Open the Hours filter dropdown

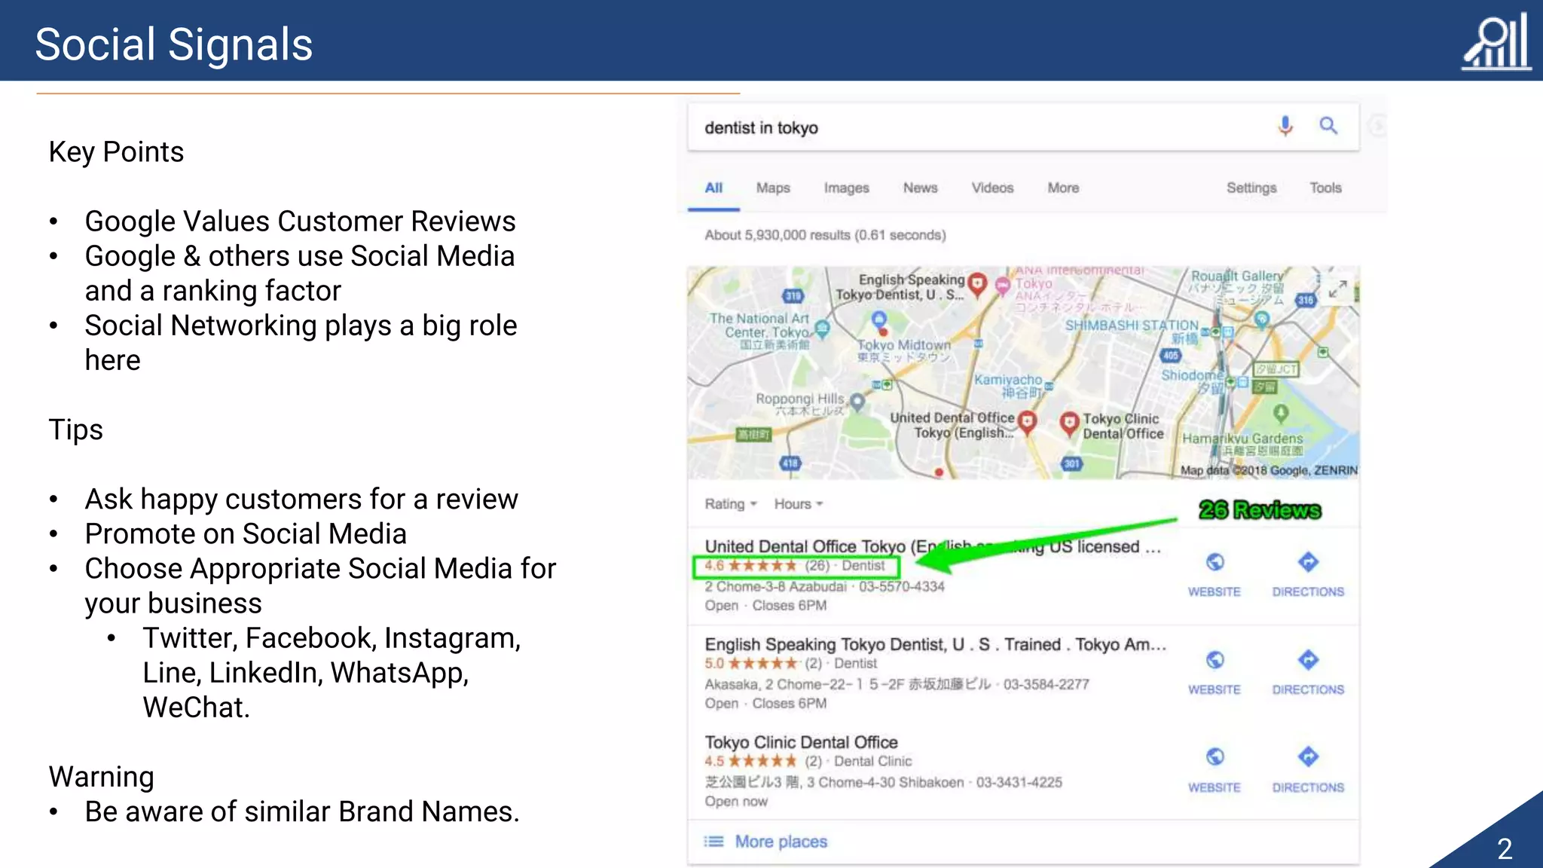coord(799,504)
